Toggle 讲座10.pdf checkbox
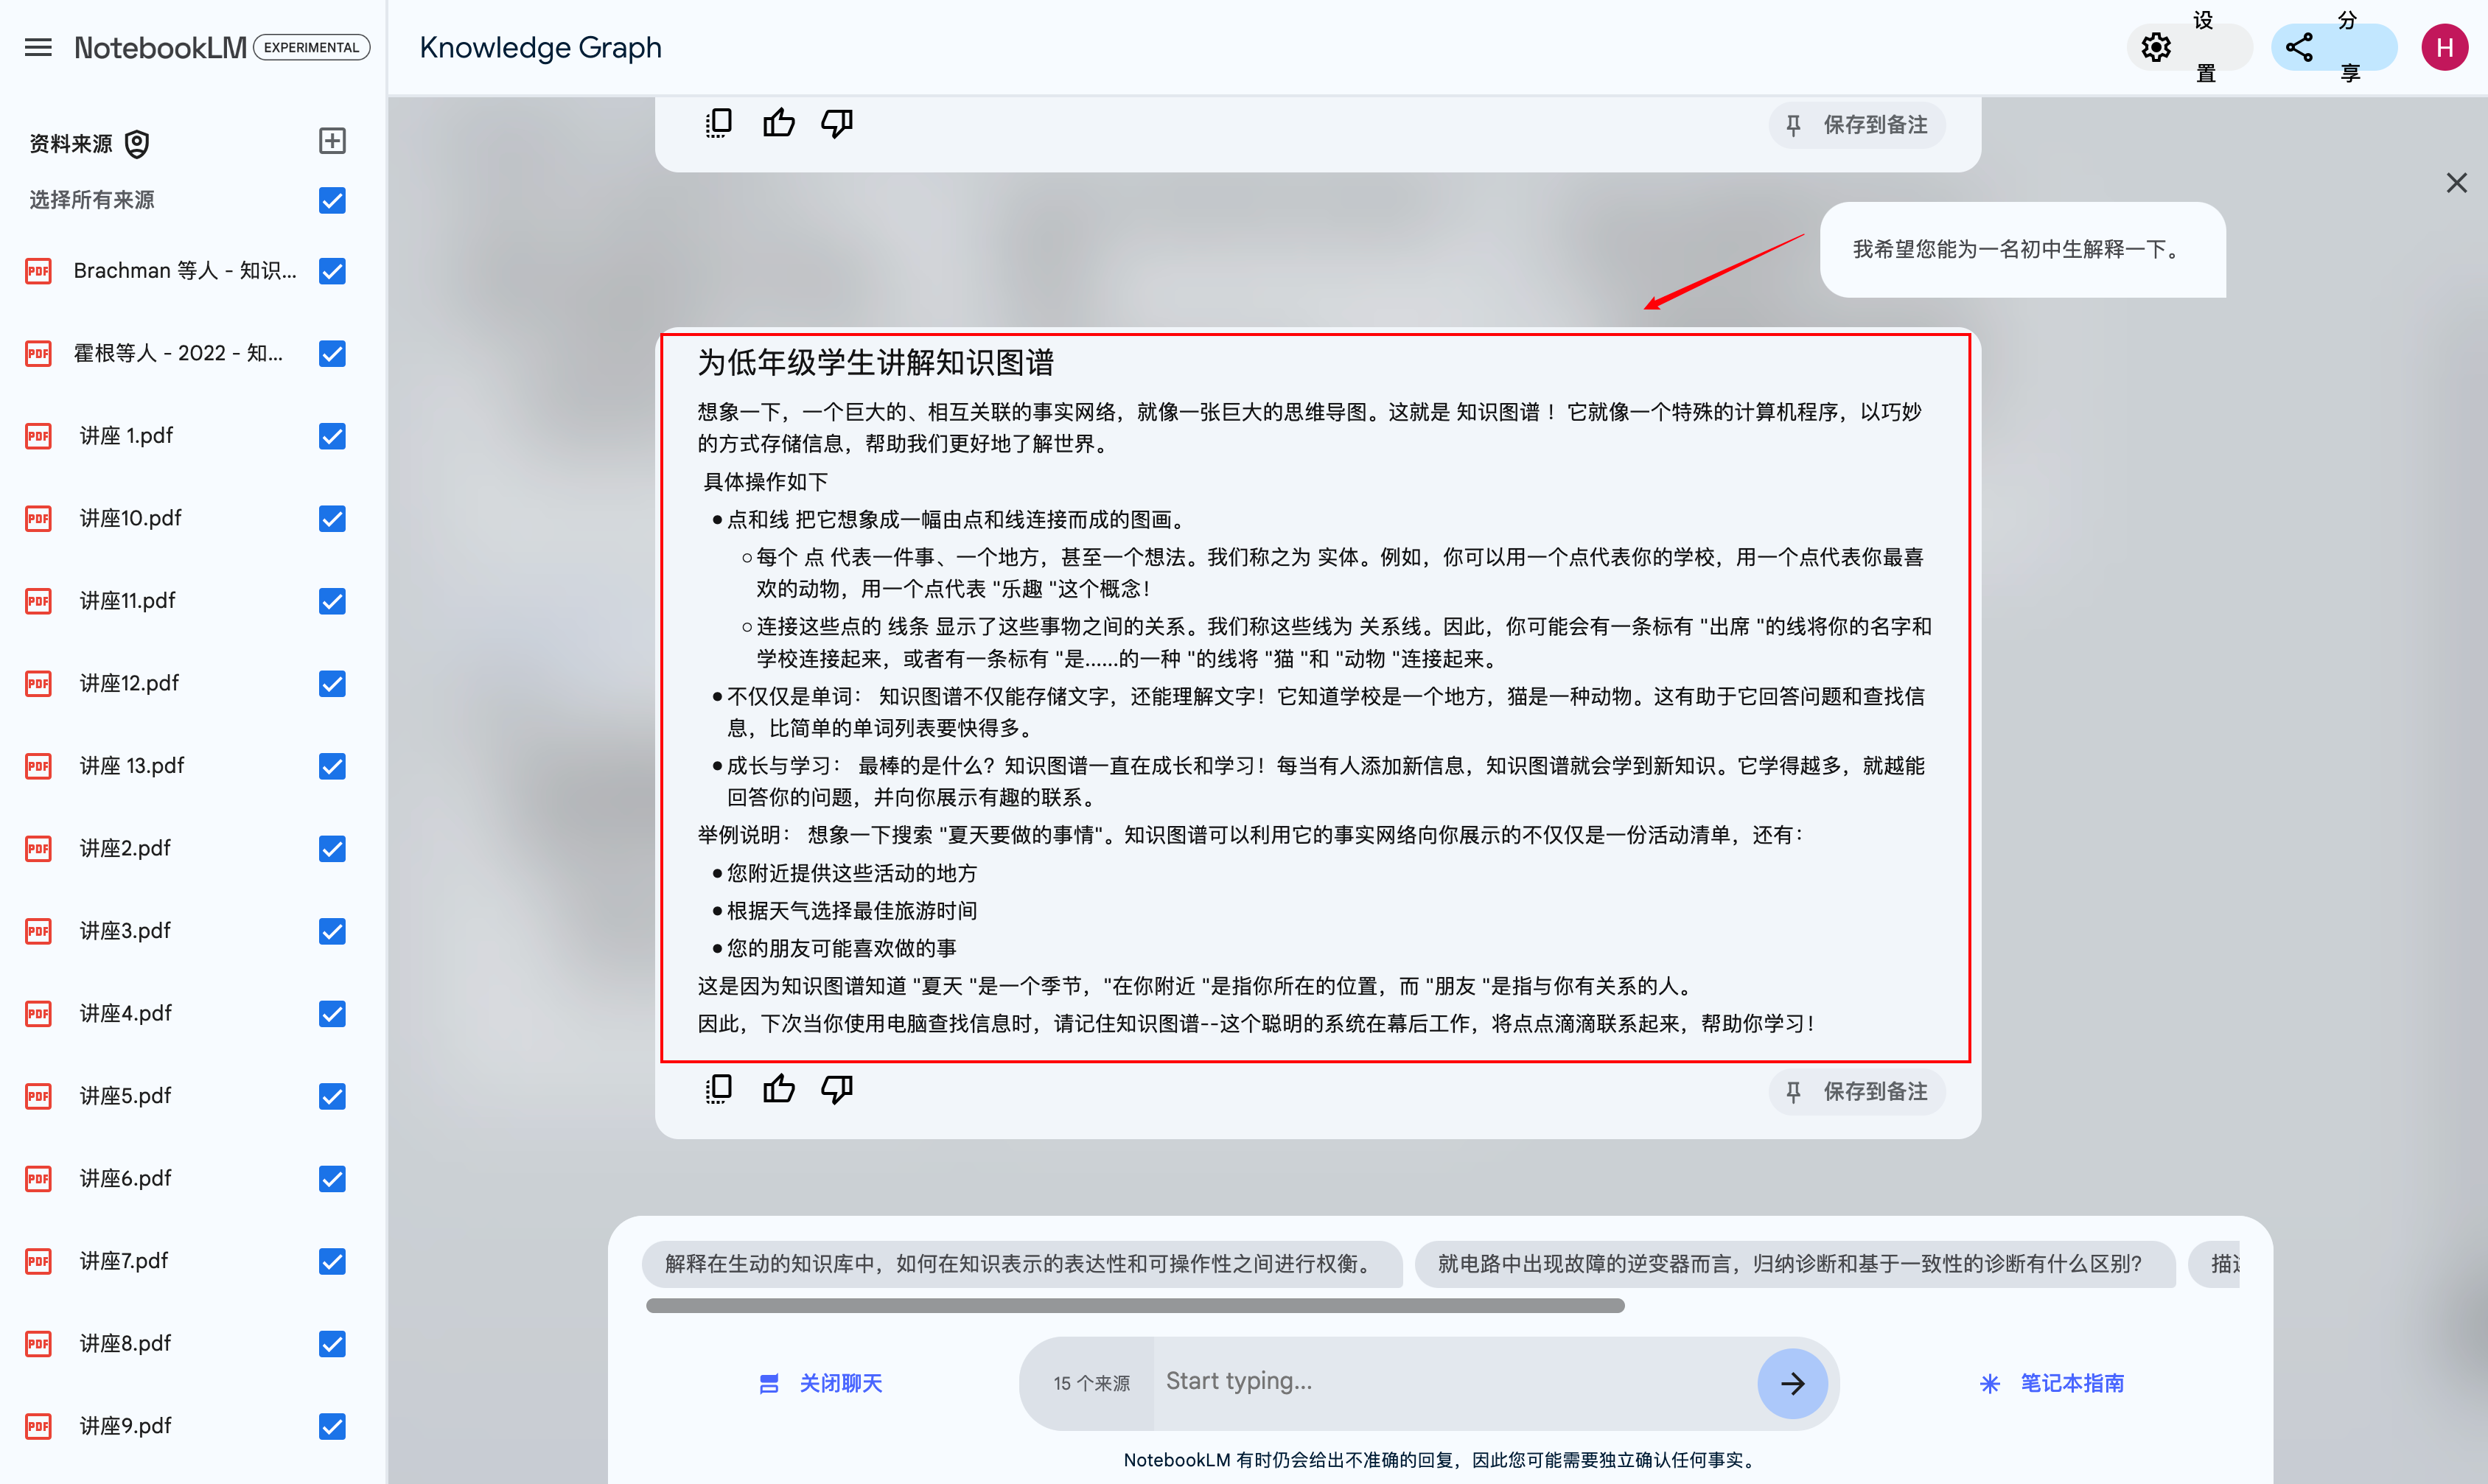Screen dimensions: 2488x1484 pyautogui.click(x=332, y=518)
